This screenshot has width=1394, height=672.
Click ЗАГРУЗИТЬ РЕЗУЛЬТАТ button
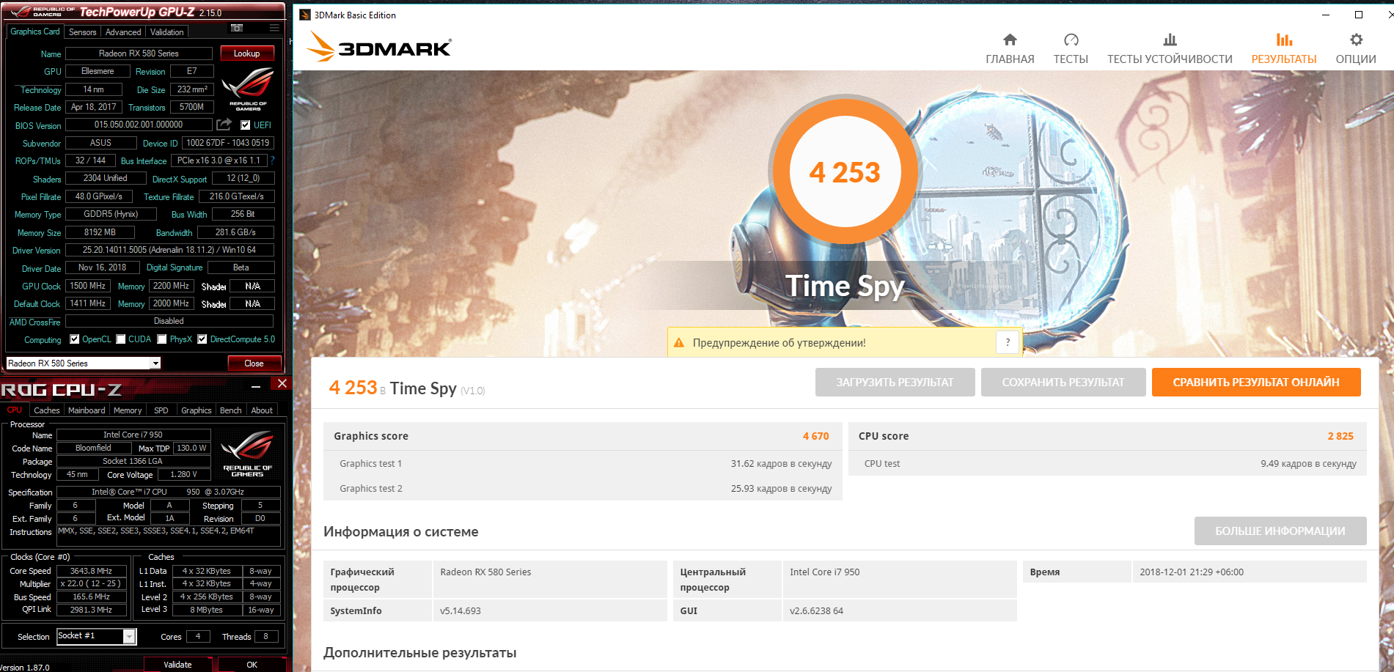895,383
